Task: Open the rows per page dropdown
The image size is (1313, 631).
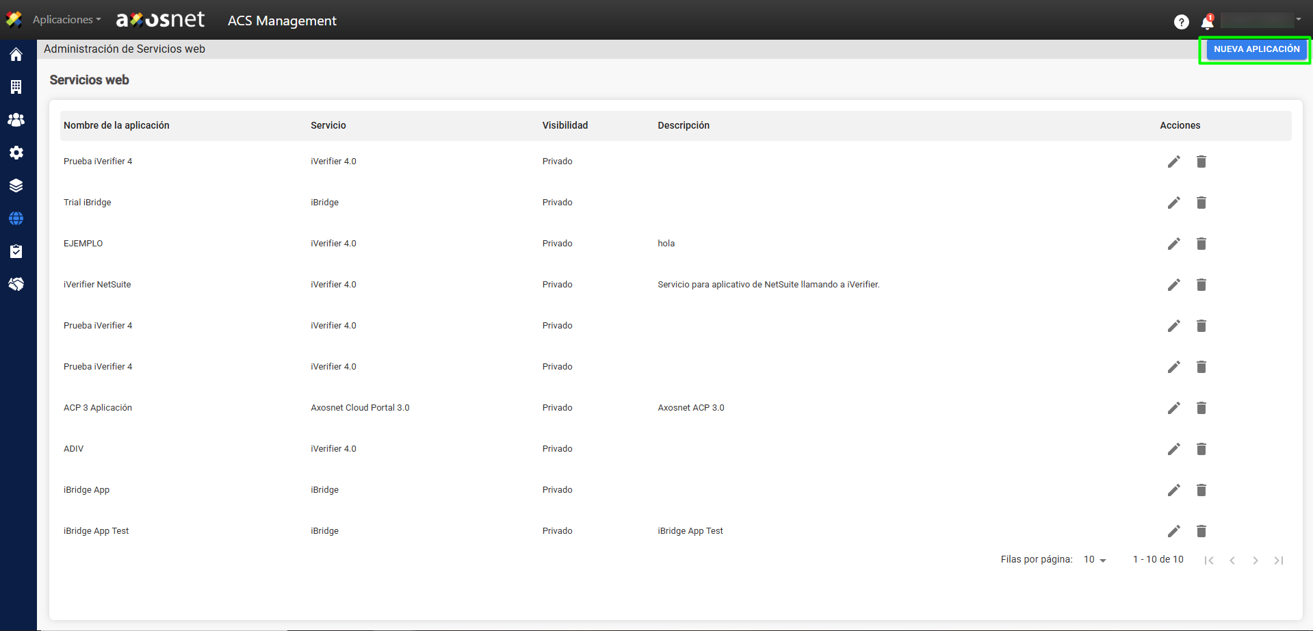Action: (1095, 560)
